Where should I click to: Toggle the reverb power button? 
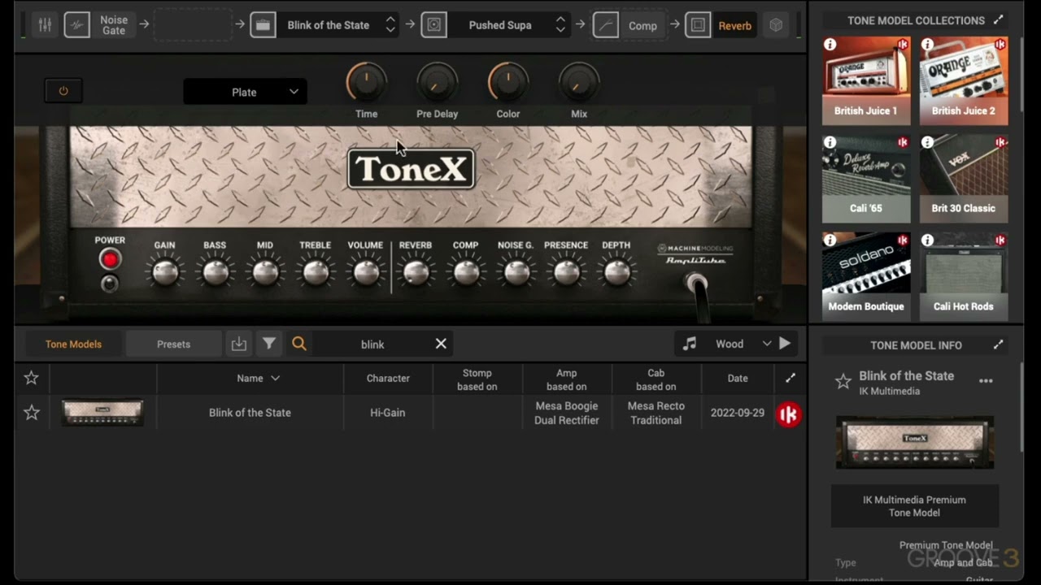(x=63, y=91)
